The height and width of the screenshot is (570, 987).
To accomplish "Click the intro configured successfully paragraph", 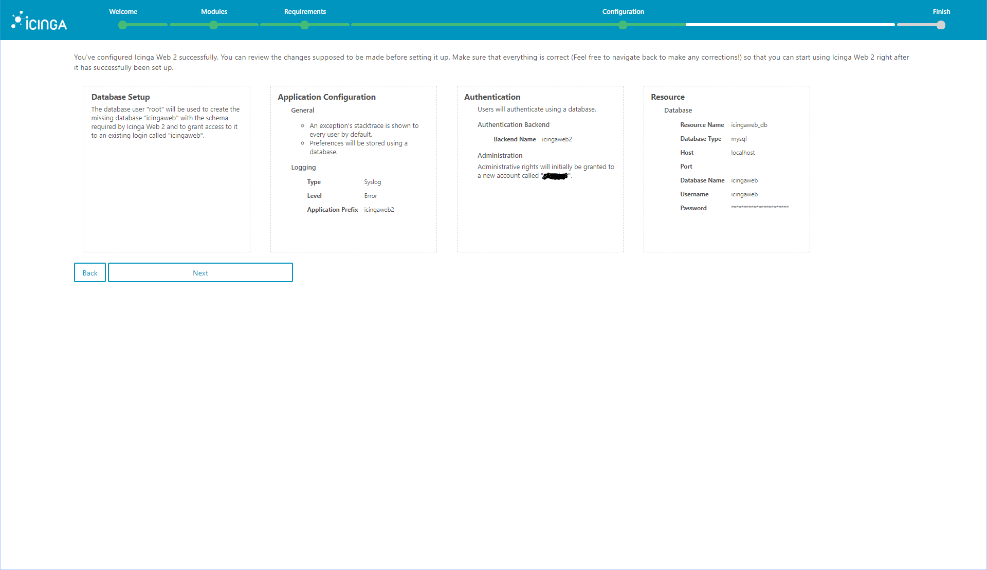I will pos(491,62).
